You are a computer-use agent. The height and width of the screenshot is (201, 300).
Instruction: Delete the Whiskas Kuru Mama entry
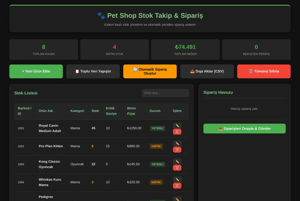tap(177, 186)
